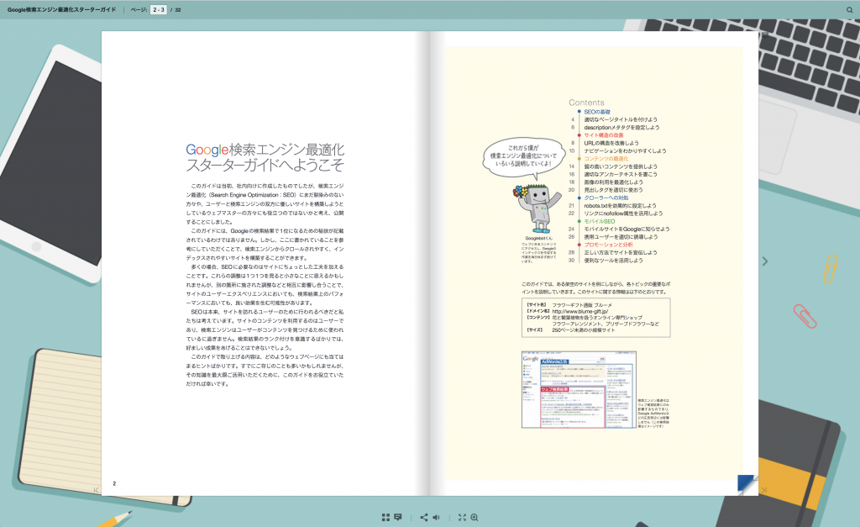This screenshot has height=527, width=860.
Task: Click entry '正しい方法でサイトを宣伝しよう'
Action: coord(621,252)
